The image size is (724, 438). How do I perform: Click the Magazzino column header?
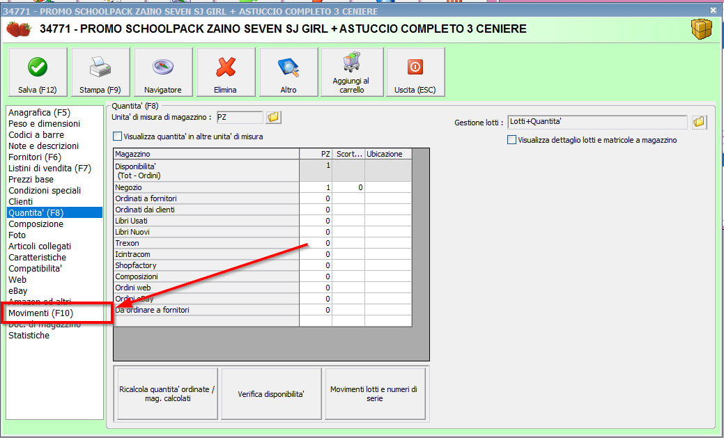[x=206, y=154]
